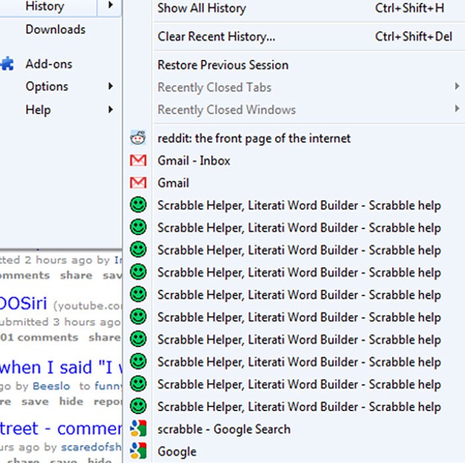Viewport: 465px width, 463px height.
Task: Click the envelope icon beside plain Gmail entry
Action: tap(138, 183)
